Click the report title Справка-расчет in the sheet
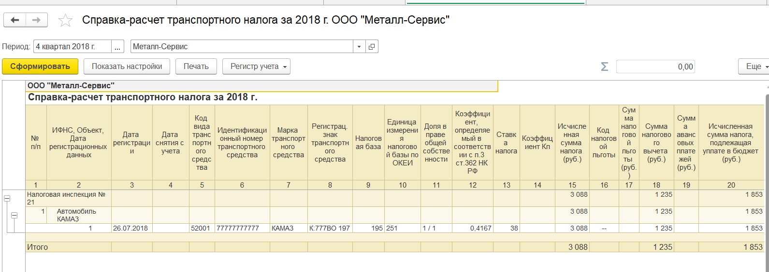The width and height of the screenshot is (769, 272). [x=143, y=97]
